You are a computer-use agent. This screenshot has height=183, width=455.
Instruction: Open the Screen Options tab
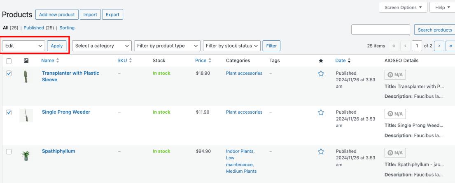tap(403, 7)
